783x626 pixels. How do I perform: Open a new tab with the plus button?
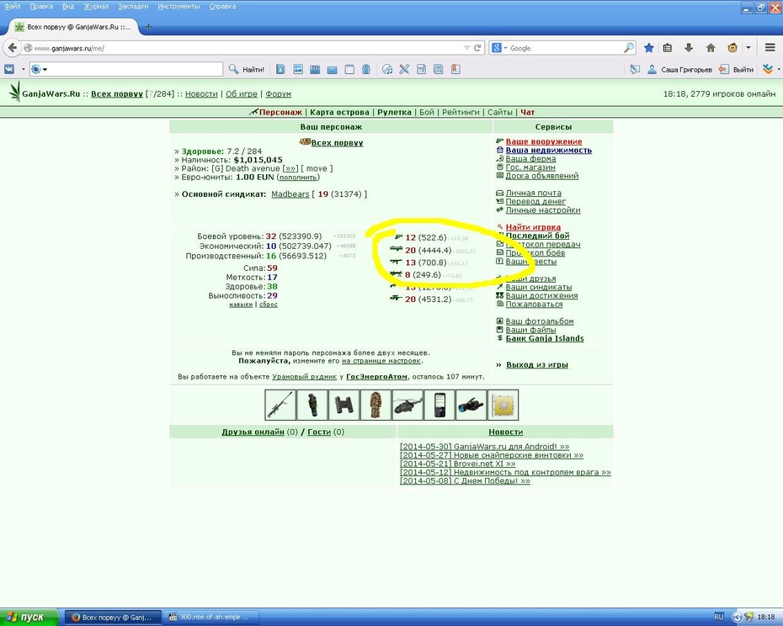[x=148, y=28]
